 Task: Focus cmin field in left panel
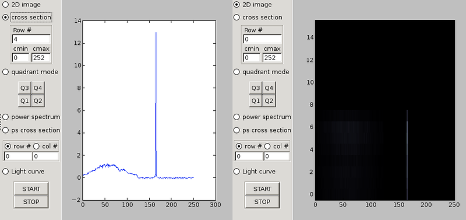(x=20, y=57)
